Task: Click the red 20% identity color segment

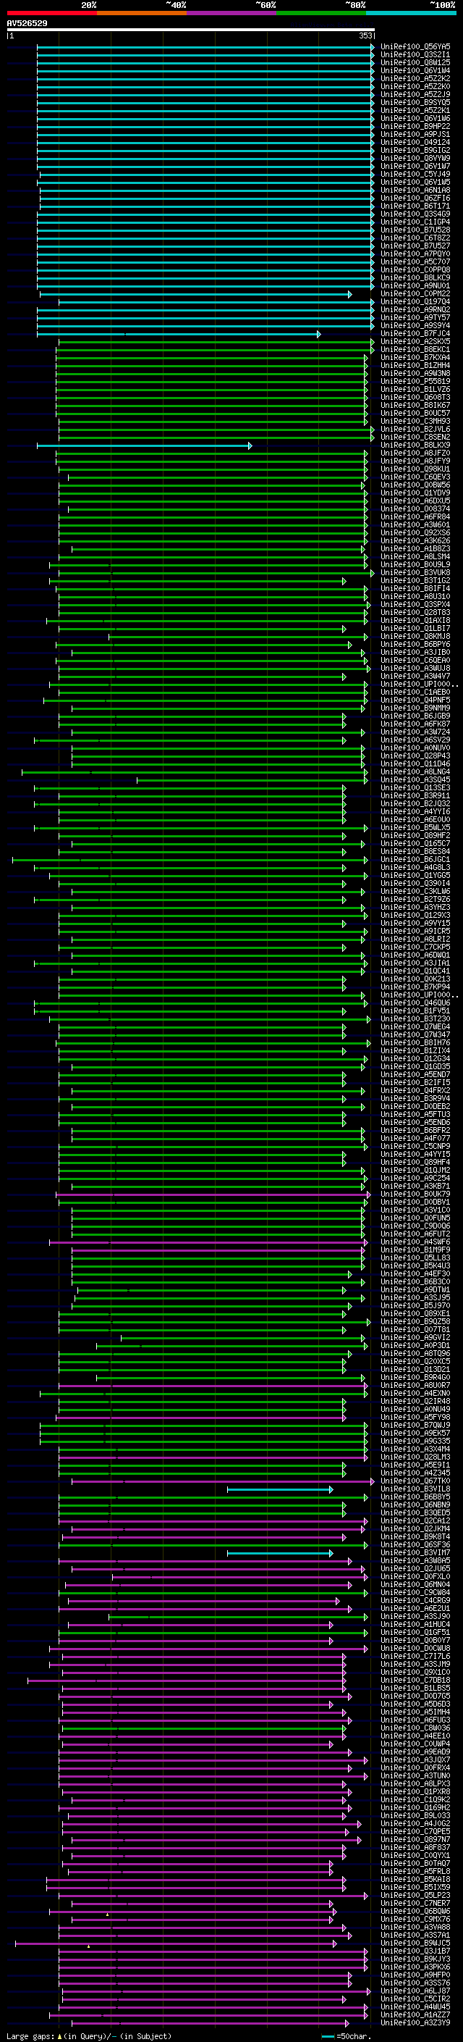Action: click(51, 13)
